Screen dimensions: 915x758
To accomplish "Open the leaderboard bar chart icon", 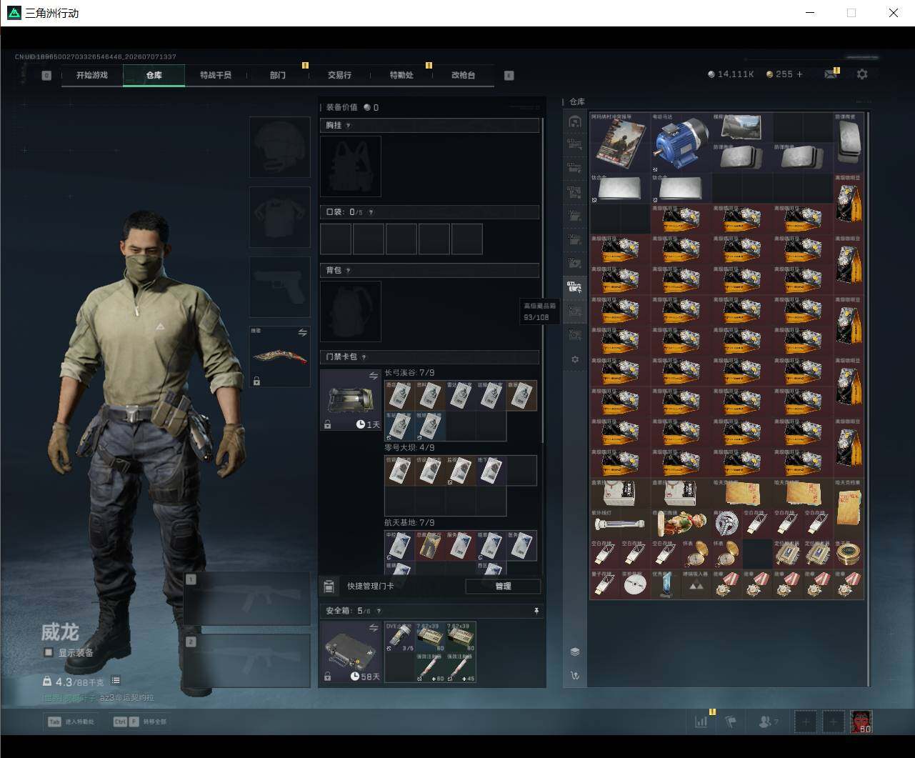I will click(x=701, y=722).
